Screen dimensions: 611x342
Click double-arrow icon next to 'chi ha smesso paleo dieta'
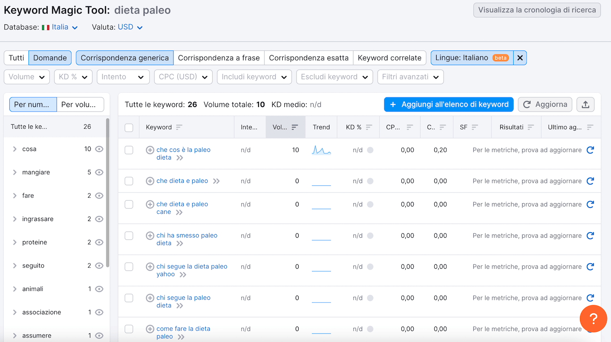point(180,243)
